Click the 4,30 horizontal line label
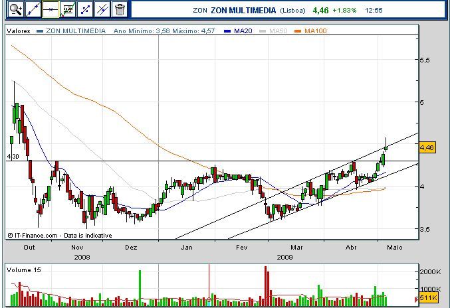 pyautogui.click(x=13, y=157)
